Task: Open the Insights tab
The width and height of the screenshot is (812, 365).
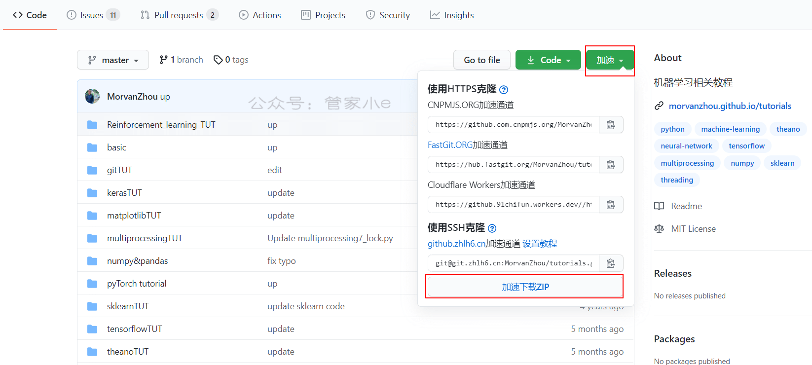Action: click(x=452, y=15)
